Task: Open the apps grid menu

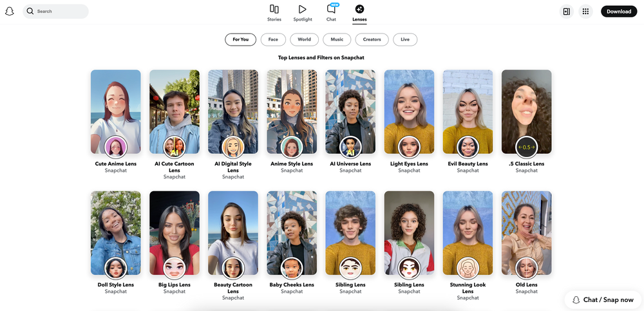Action: pyautogui.click(x=585, y=12)
